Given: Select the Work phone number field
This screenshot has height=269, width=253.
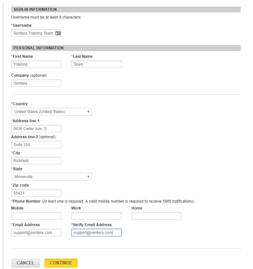Looking at the screenshot, I should (96, 216).
